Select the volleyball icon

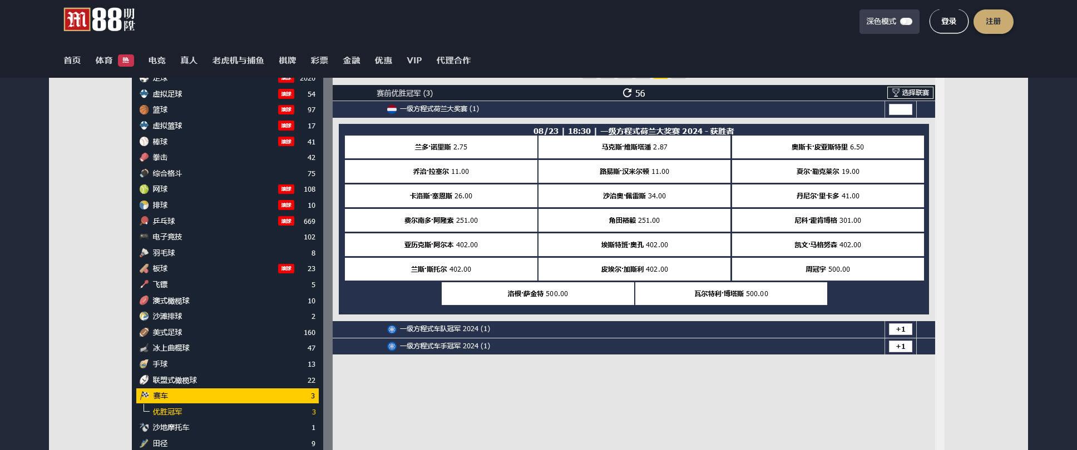[x=144, y=205]
